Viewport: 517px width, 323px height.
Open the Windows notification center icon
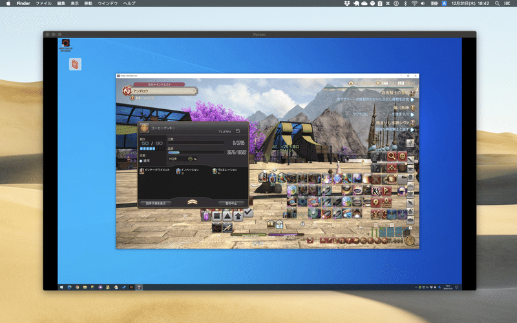457,287
